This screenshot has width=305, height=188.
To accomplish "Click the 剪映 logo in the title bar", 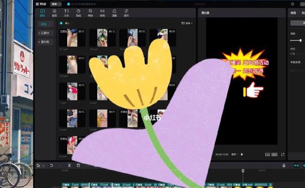I will click(41, 4).
